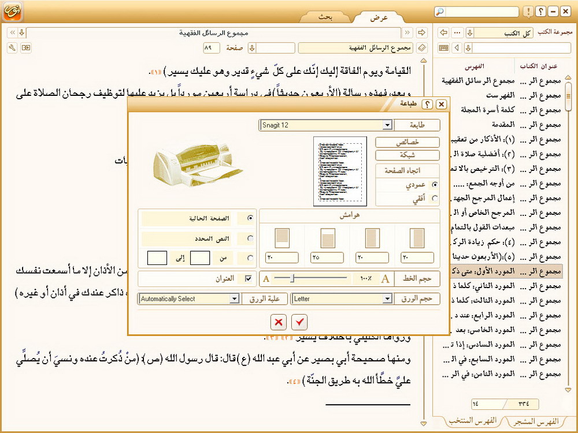The width and height of the screenshot is (578, 433).
Task: Open printer properties (خصائص)
Action: click(407, 142)
